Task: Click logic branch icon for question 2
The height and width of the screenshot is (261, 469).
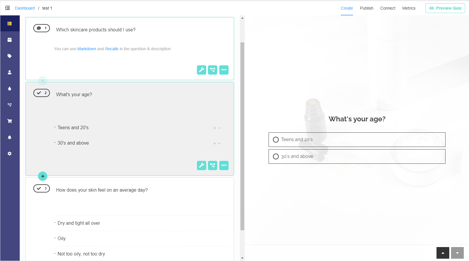Action: tap(213, 165)
